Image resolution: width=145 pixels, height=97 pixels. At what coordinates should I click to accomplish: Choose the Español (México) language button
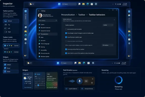pyautogui.click(x=71, y=89)
